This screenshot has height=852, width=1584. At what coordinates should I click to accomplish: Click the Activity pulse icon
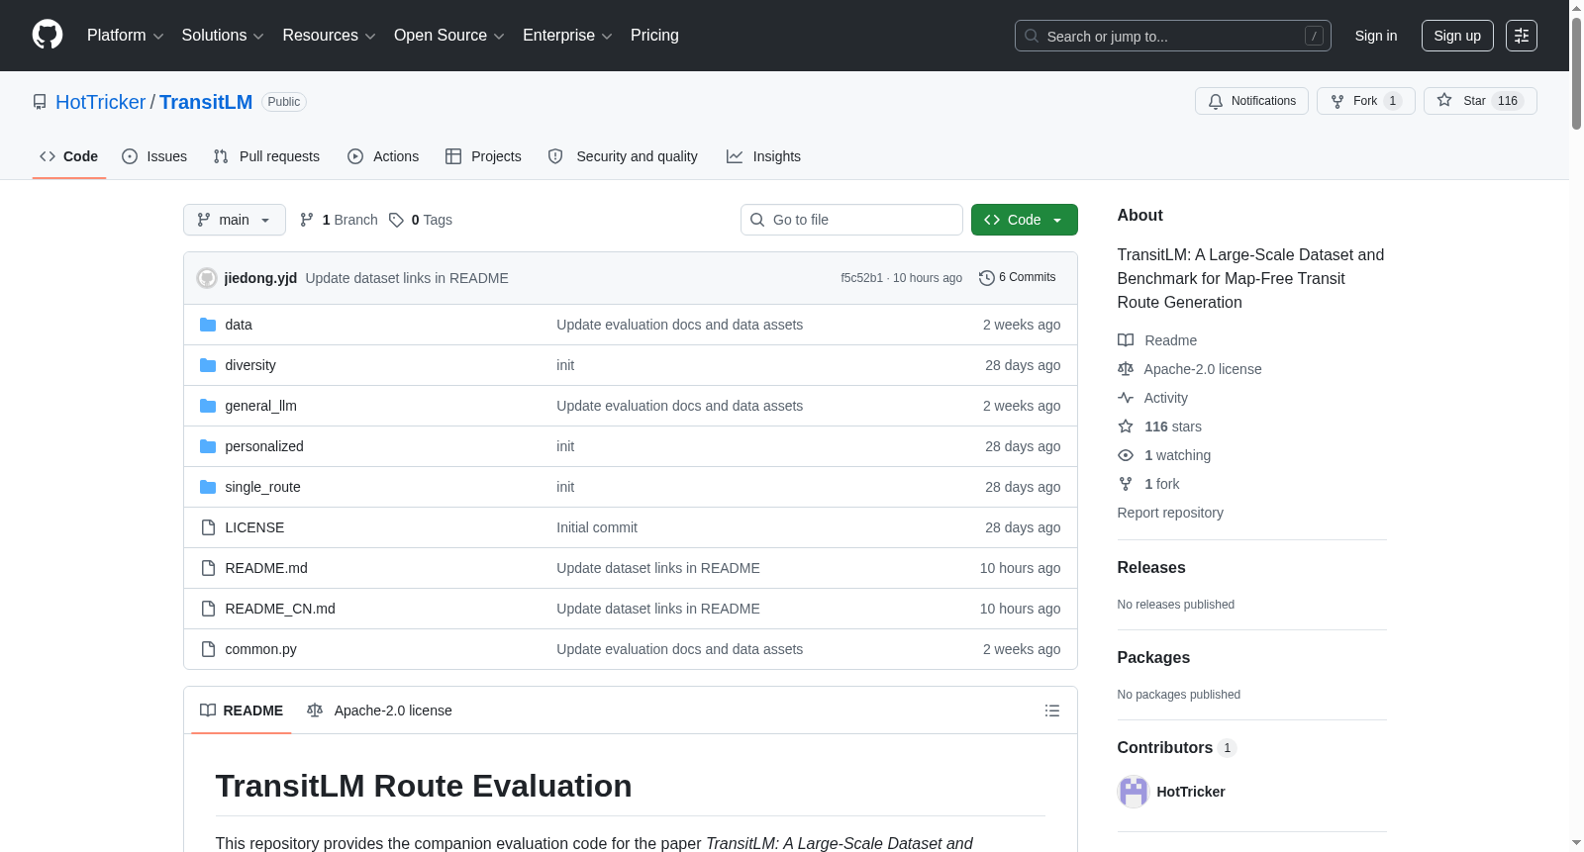coord(1126,398)
